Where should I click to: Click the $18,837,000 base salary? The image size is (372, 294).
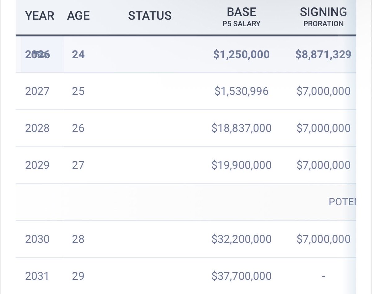coord(241,128)
